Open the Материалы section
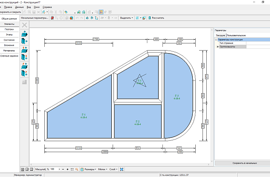The image size is (270, 177). coord(9,51)
